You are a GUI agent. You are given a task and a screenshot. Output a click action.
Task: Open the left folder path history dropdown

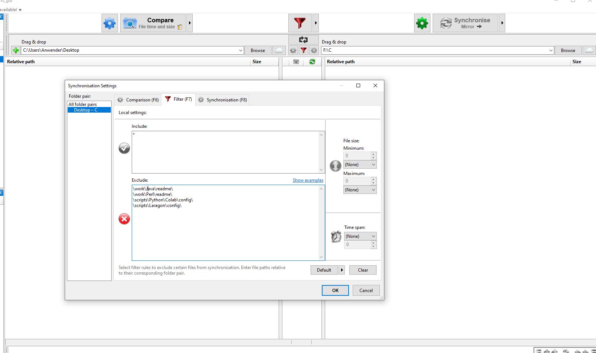pos(241,50)
